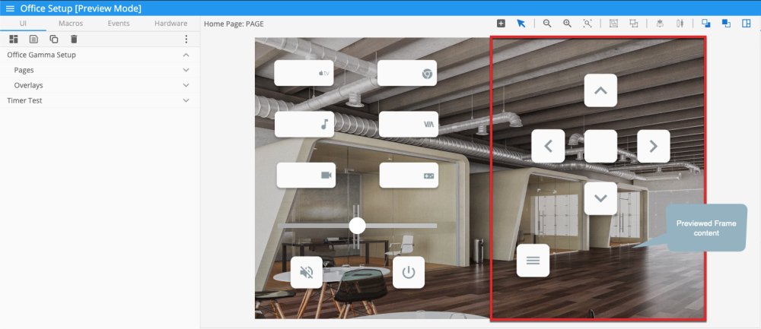Click the vertical align toolbar icon
761x329 pixels.
coord(660,24)
